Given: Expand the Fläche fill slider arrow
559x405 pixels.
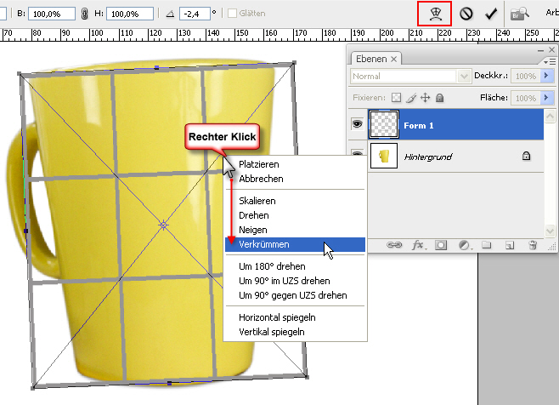Looking at the screenshot, I should (547, 98).
